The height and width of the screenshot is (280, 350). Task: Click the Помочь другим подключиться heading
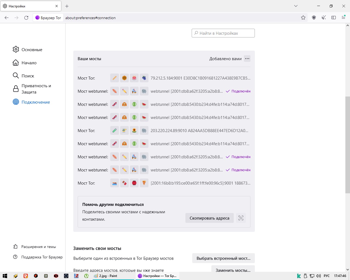point(113,204)
